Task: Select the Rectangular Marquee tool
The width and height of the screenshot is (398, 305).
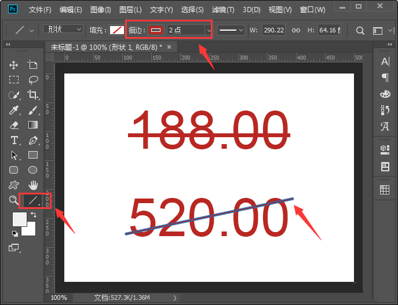Action: (14, 80)
